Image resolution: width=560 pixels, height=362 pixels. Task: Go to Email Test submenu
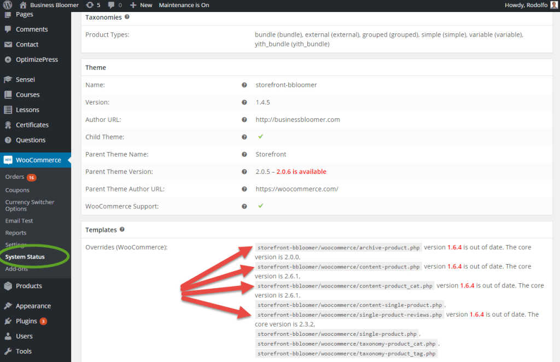point(19,220)
